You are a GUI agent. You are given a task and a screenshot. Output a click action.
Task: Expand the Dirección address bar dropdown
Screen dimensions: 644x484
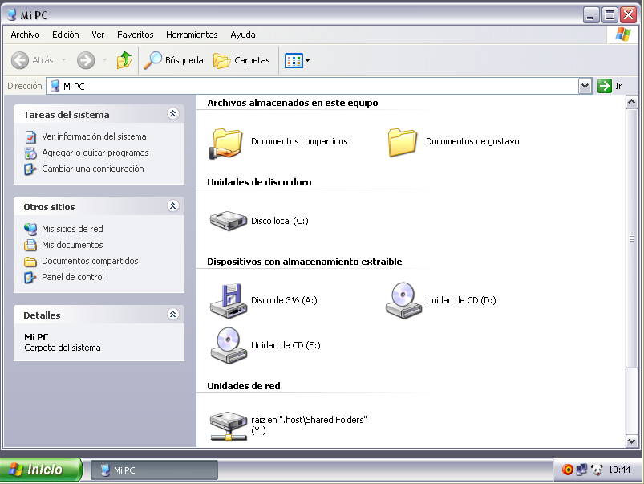(585, 86)
